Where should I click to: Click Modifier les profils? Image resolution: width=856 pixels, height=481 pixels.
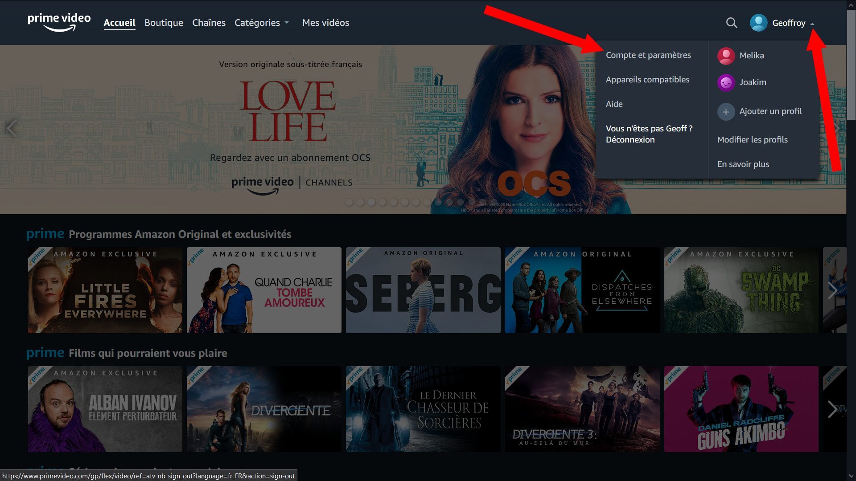[752, 140]
